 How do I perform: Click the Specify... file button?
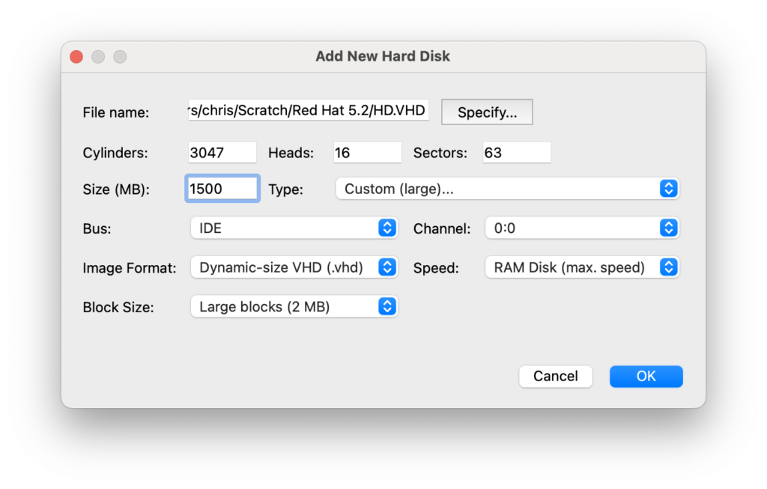[487, 112]
